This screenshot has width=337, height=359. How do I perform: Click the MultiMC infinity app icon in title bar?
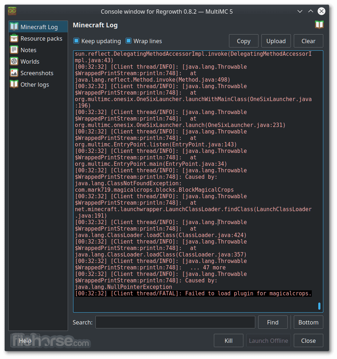(x=12, y=11)
